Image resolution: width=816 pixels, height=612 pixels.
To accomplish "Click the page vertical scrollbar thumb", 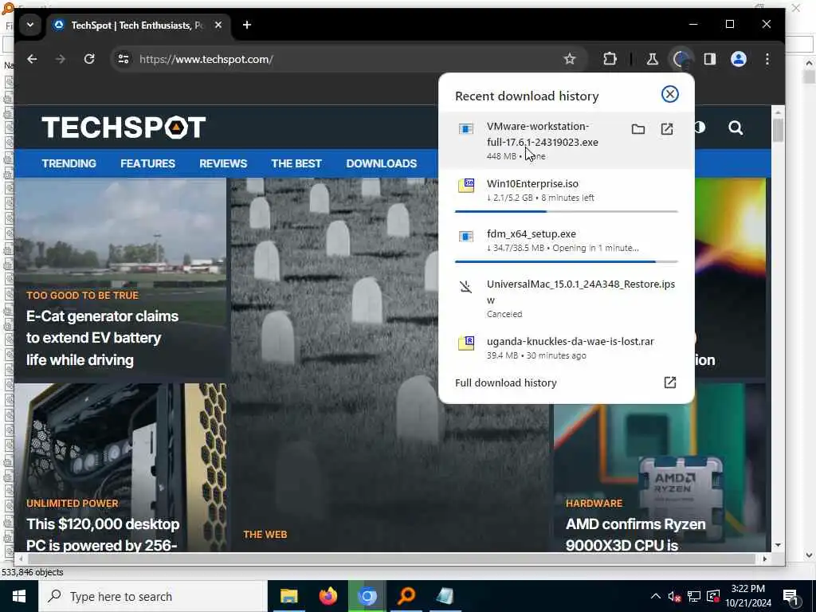I will (x=778, y=130).
